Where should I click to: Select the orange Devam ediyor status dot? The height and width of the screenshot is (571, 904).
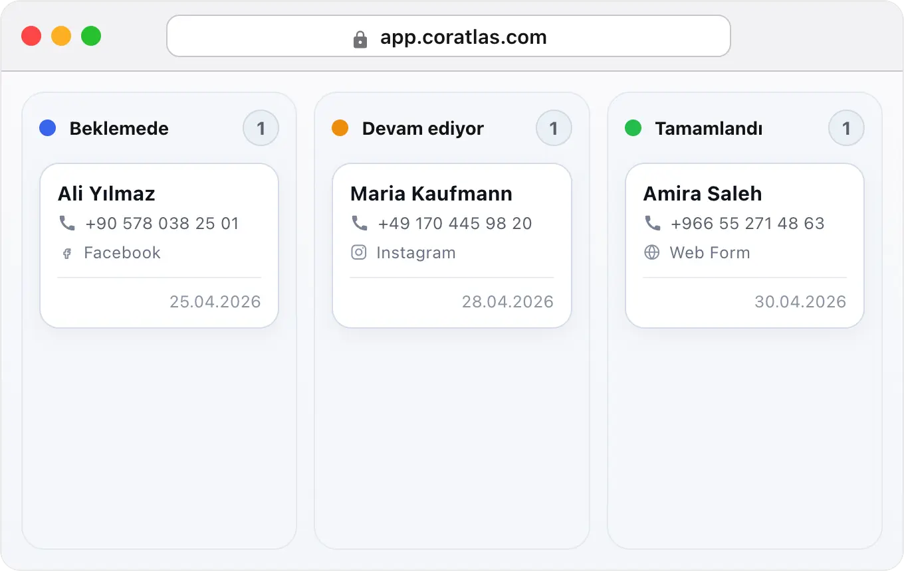point(340,128)
